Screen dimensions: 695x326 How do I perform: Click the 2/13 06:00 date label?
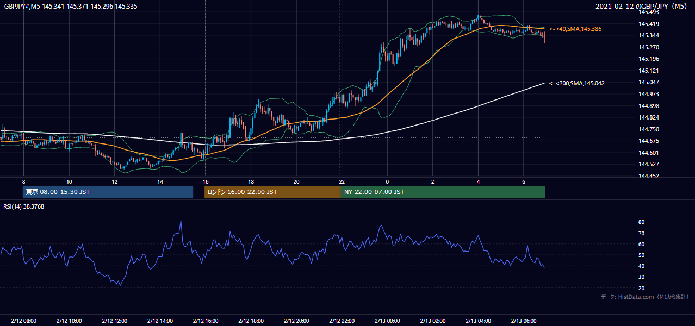(x=523, y=321)
